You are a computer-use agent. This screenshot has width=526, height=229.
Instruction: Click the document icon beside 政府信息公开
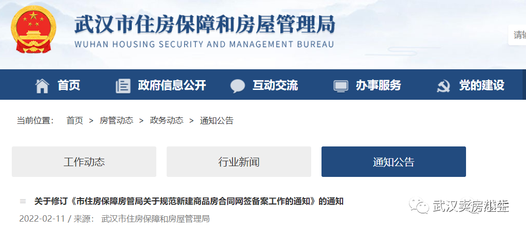pos(123,86)
